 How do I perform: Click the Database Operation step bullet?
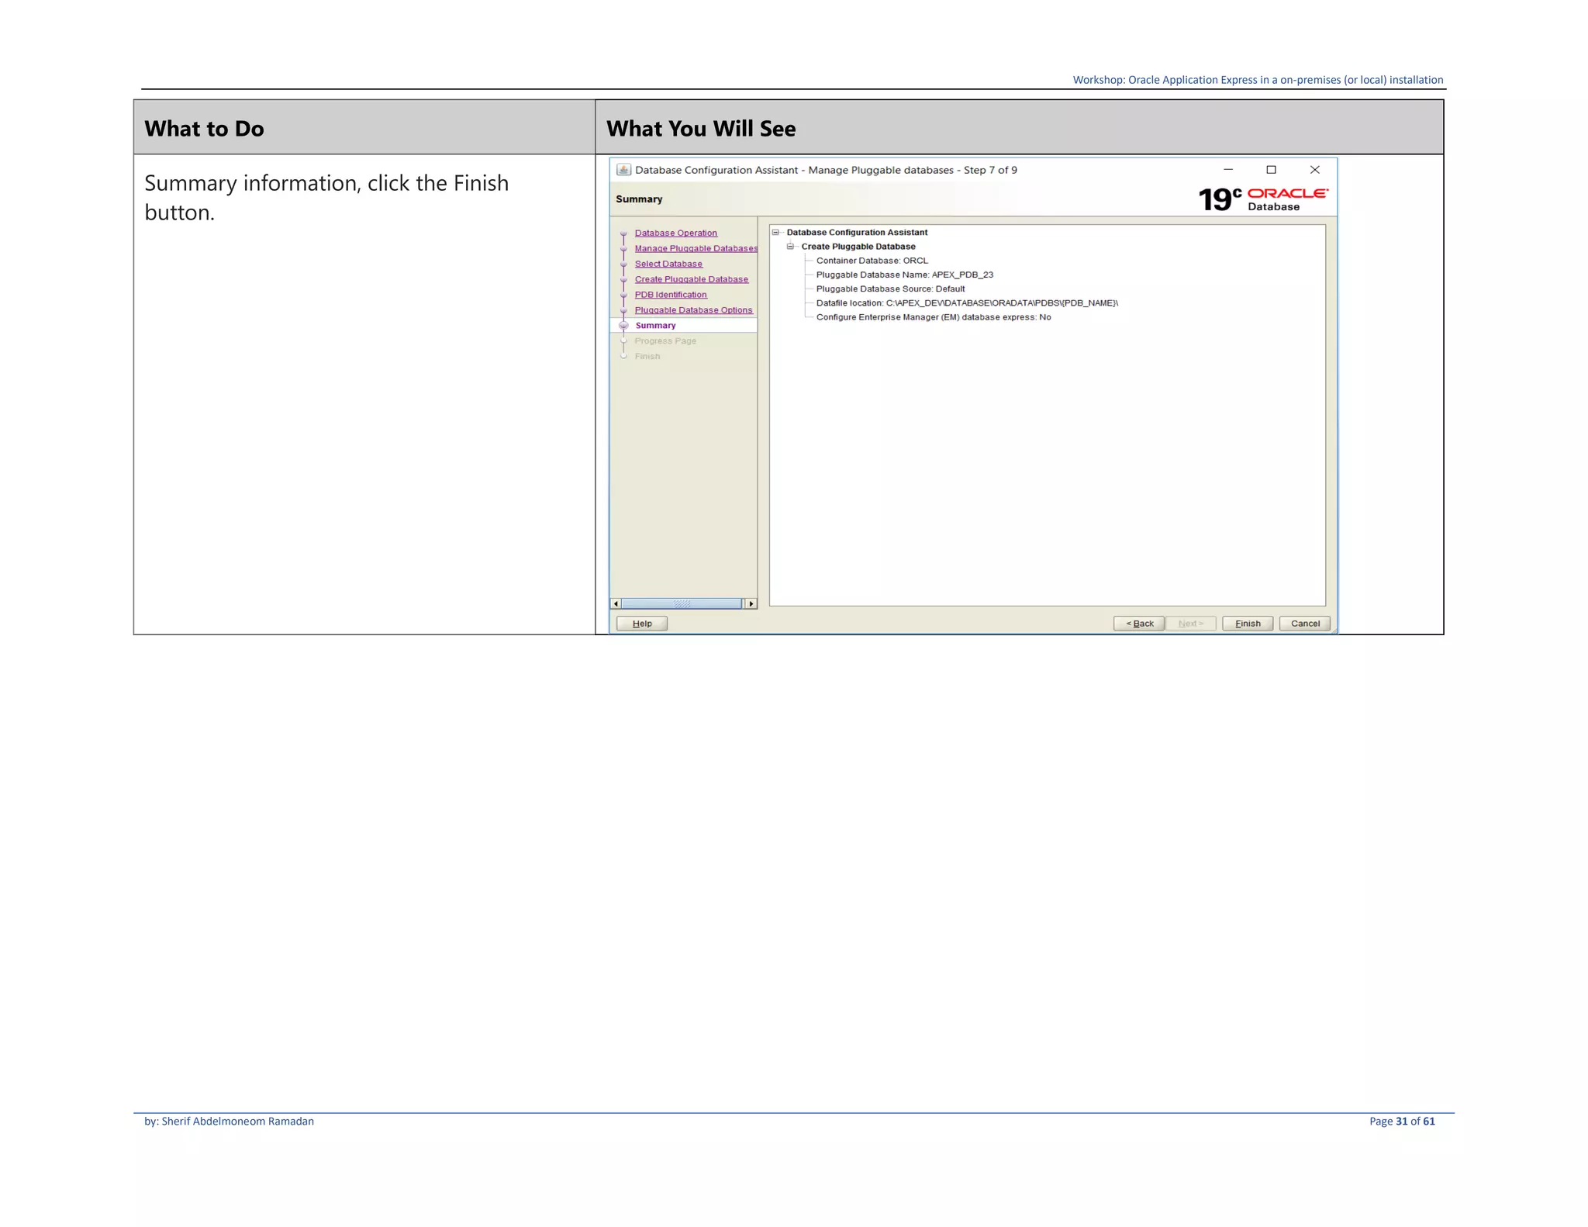point(623,233)
